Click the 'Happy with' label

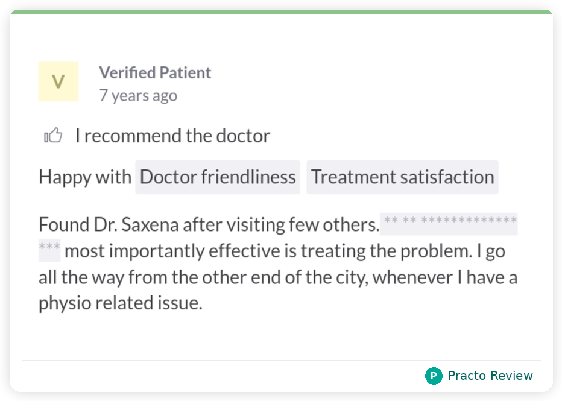(x=85, y=177)
